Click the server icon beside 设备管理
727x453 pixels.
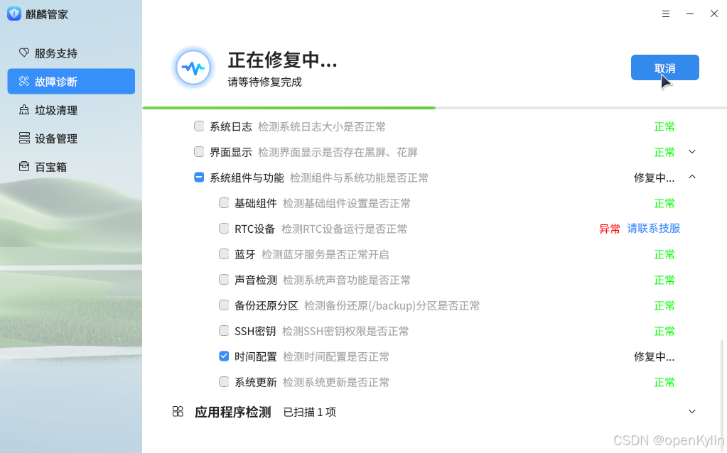click(24, 138)
